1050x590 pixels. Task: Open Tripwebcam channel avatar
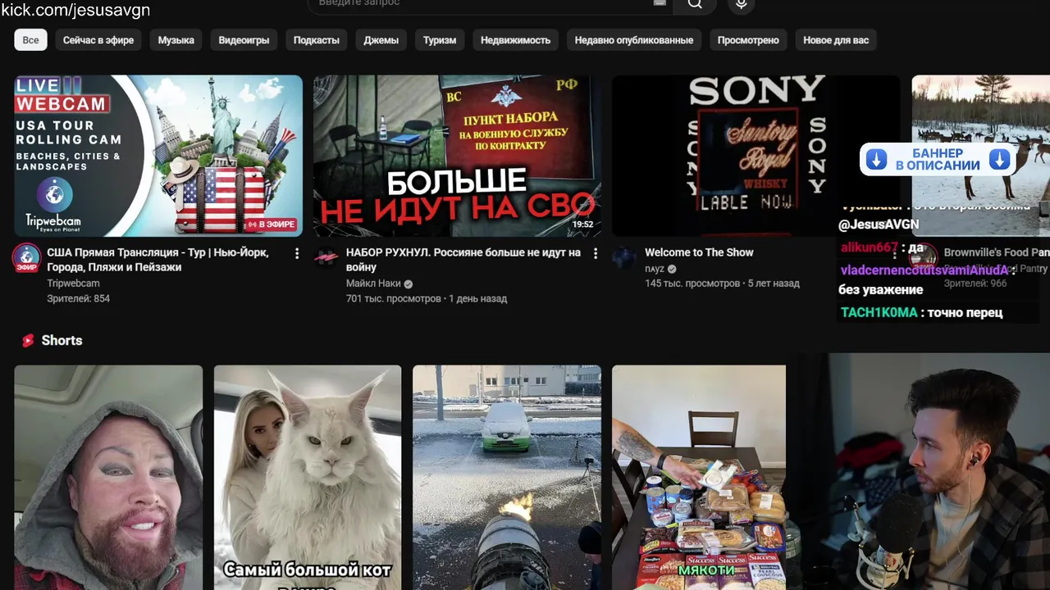(x=27, y=258)
